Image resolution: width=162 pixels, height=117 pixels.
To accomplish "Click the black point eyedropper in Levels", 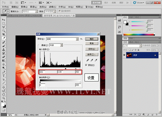I will click(88, 60).
